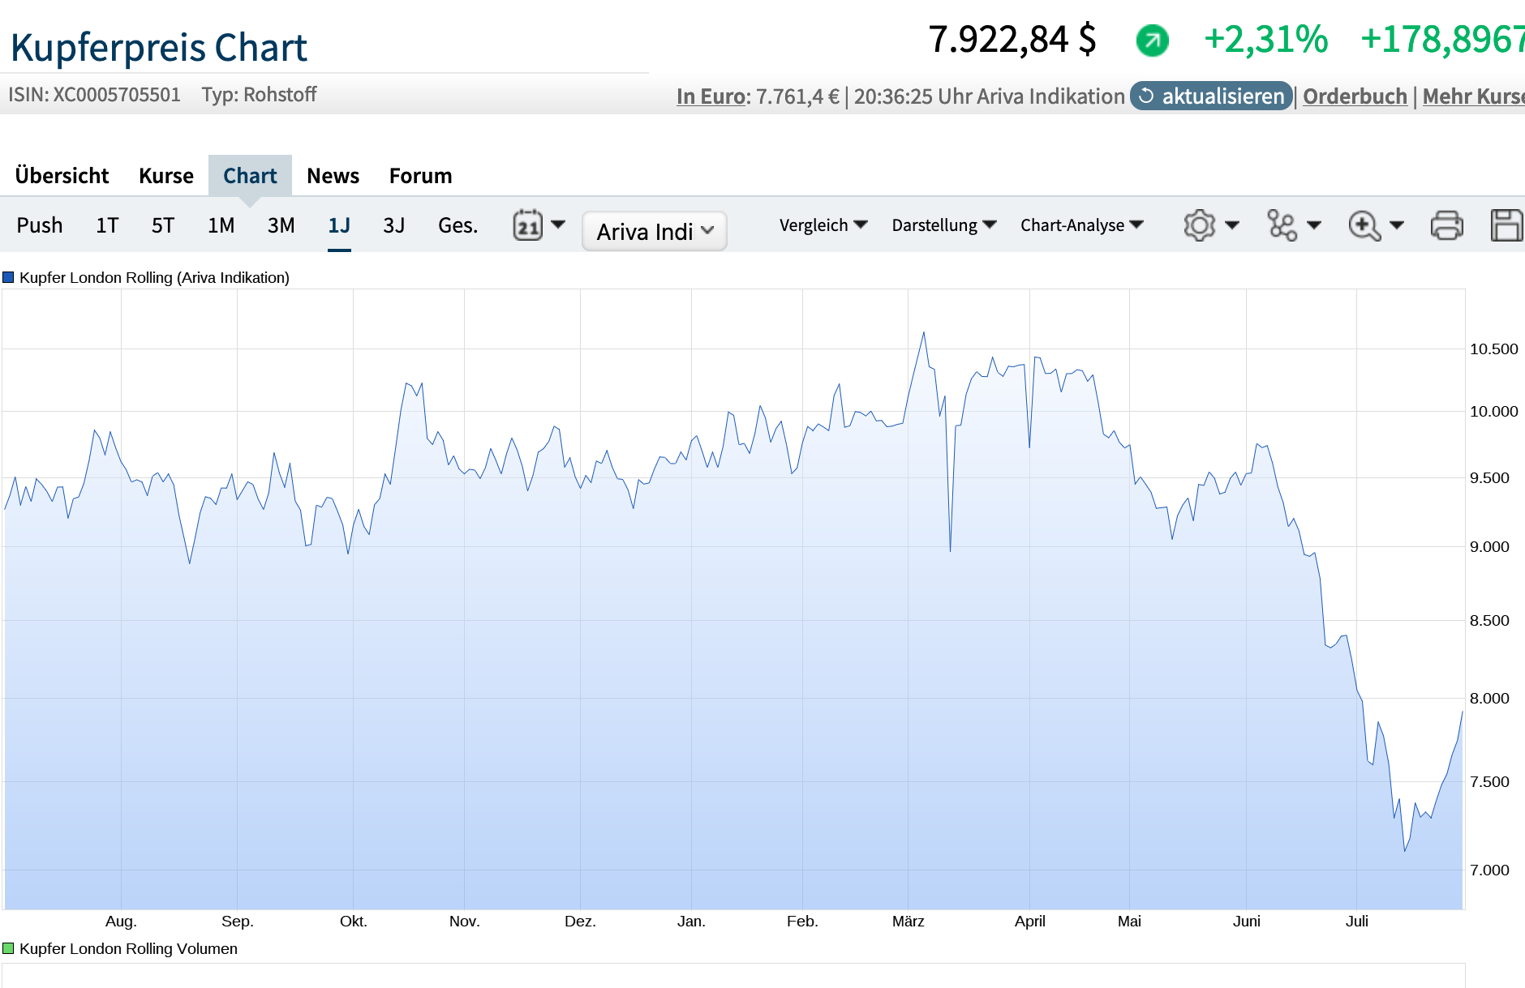Click the Typ: Rohstoff label
Screen dimensions: 1525x988
point(259,94)
